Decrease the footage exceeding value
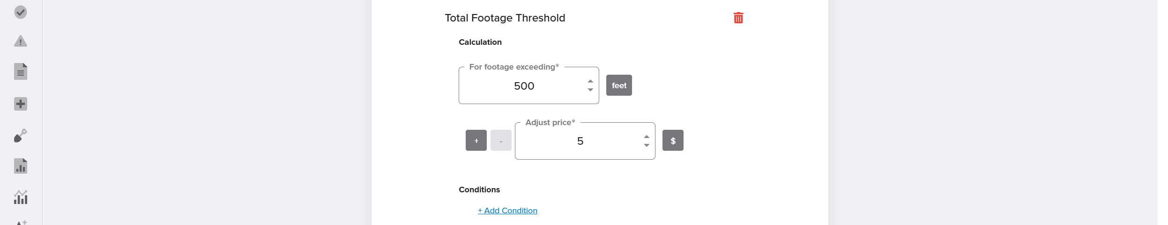Viewport: 1168px width, 225px height. point(590,90)
